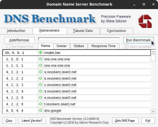Screen dimensions: 158x127
Task: Click the status ring for b.resolvers.level3.net
Action: [41, 78]
